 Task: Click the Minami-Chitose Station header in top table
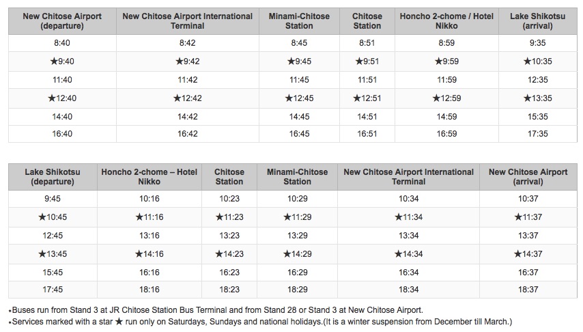click(x=299, y=21)
